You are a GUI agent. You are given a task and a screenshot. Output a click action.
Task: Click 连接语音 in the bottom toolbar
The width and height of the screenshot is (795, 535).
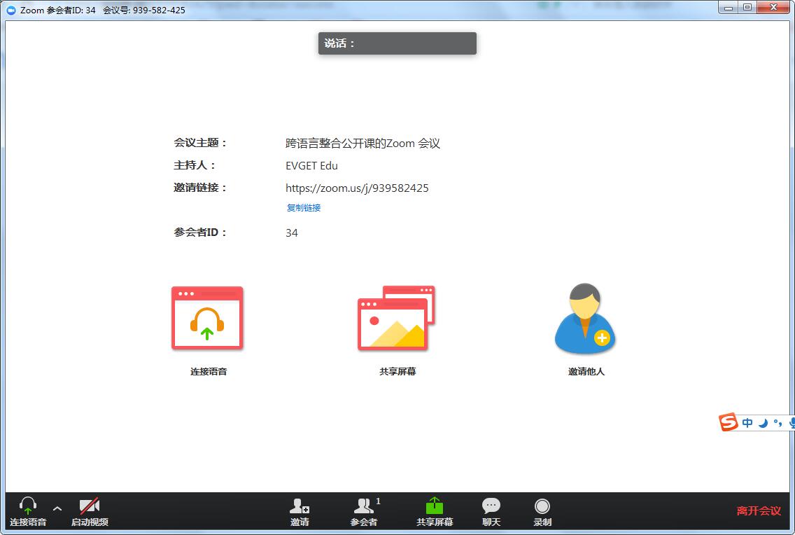(x=28, y=512)
